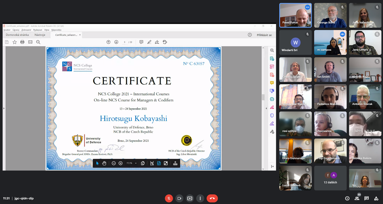Open options on Pavel Foltin's tile
This screenshot has width=383, height=204.
[x=307, y=7]
